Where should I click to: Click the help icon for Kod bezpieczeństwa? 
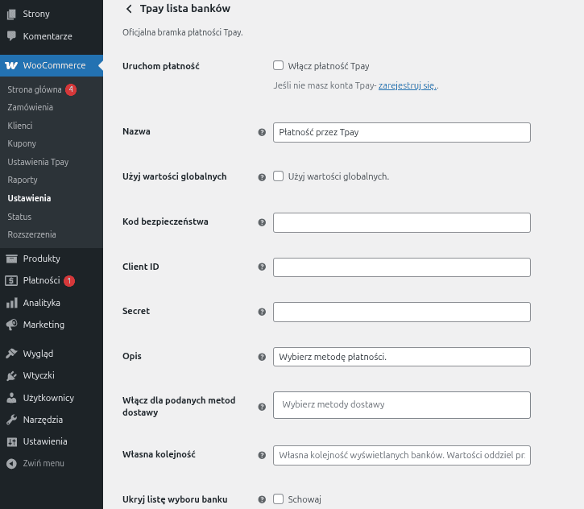point(262,222)
